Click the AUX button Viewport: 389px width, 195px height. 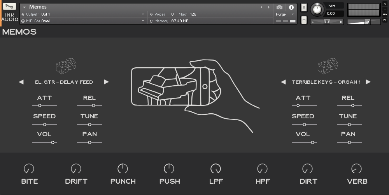click(x=385, y=14)
